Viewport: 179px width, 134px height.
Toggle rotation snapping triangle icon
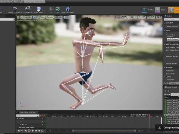pyautogui.click(x=139, y=17)
